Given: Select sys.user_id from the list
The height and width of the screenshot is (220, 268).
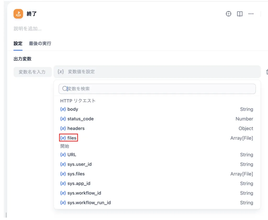Looking at the screenshot, I should (x=79, y=164).
